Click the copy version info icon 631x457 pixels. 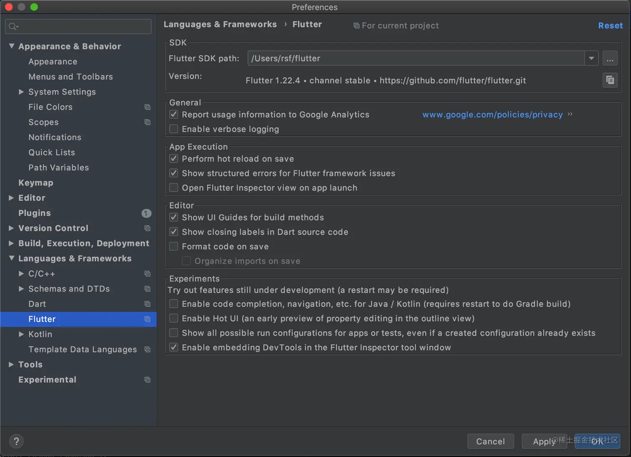click(610, 80)
